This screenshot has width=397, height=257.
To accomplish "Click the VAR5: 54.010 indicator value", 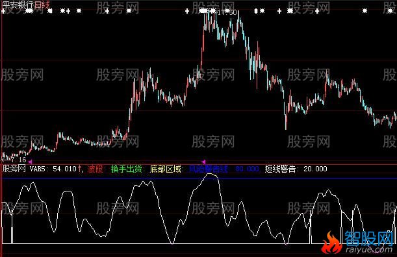I will (x=53, y=169).
